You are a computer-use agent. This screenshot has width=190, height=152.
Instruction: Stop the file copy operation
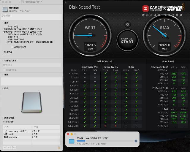pos(136,141)
